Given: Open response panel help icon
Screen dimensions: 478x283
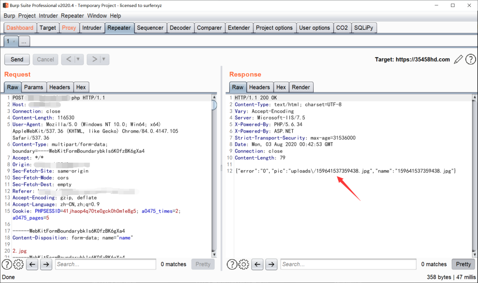Looking at the screenshot, I should (x=232, y=264).
